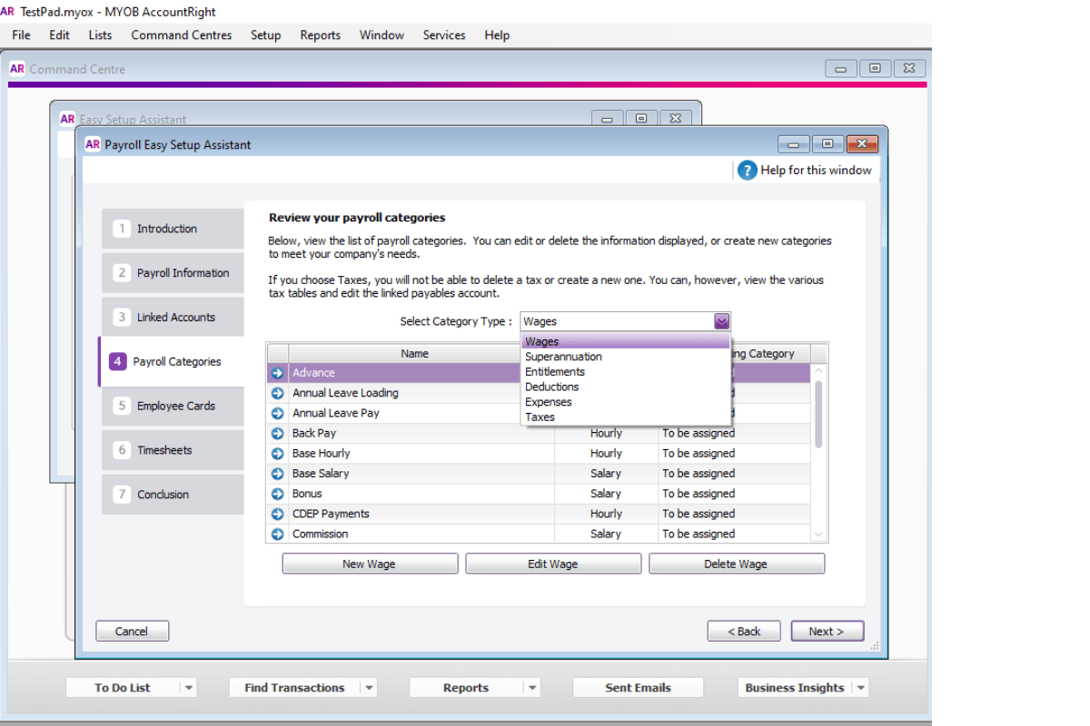This screenshot has height=726, width=1090.
Task: Open the Annual Leave Pay detail arrow
Action: (x=277, y=412)
